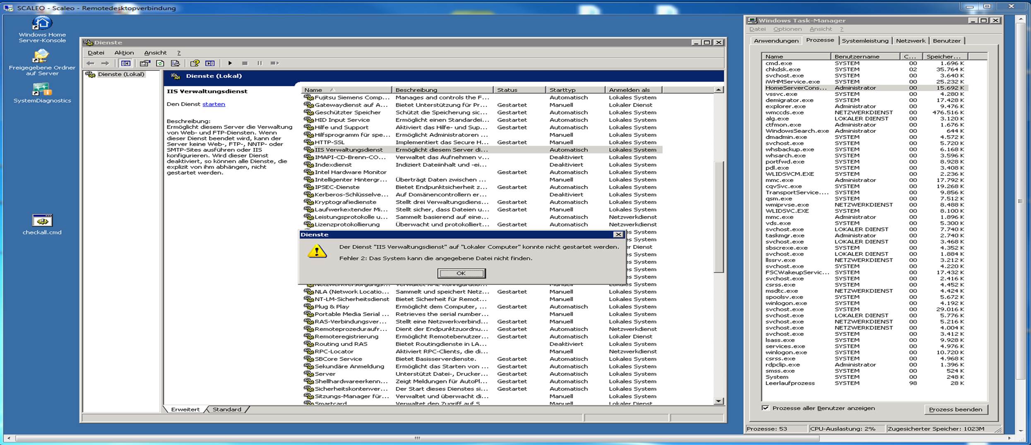Select the Leerlaufprozess row
The height and width of the screenshot is (445, 1031).
tap(865, 383)
